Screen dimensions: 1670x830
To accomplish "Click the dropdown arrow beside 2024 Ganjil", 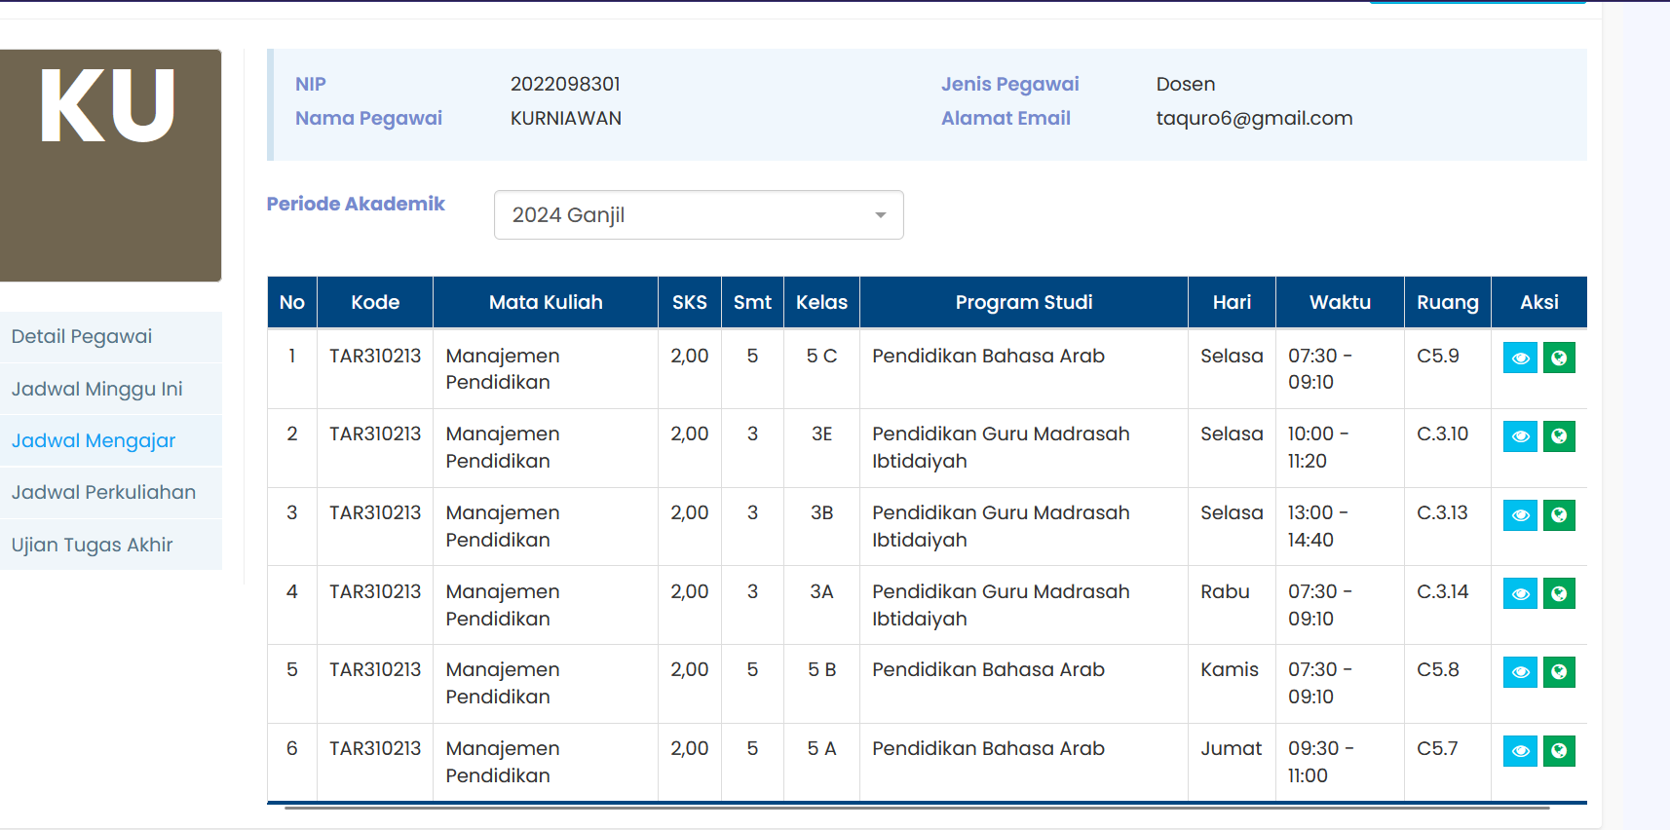I will [880, 215].
